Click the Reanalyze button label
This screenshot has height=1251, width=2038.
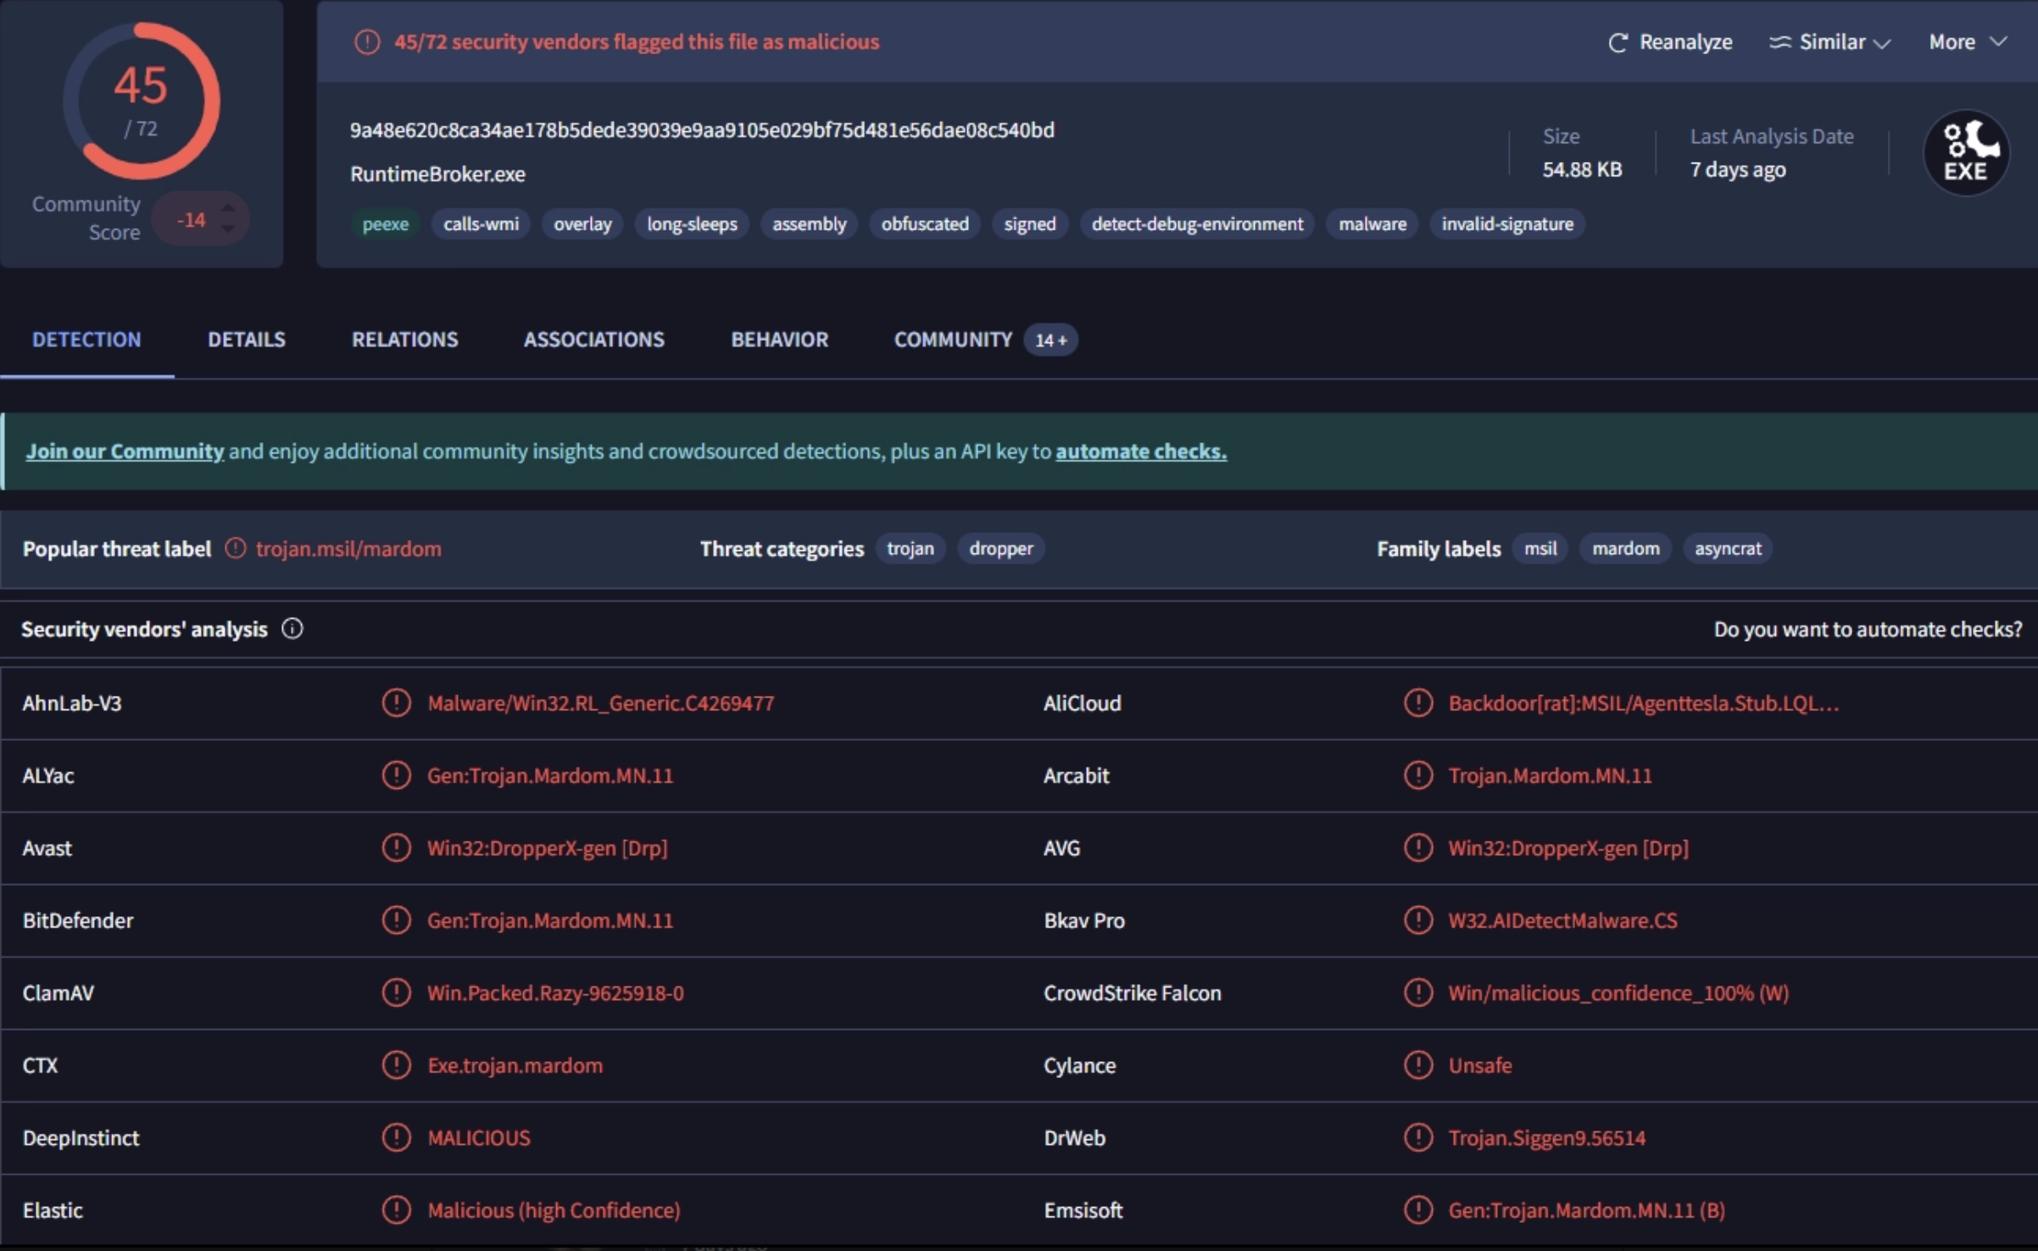tap(1685, 42)
